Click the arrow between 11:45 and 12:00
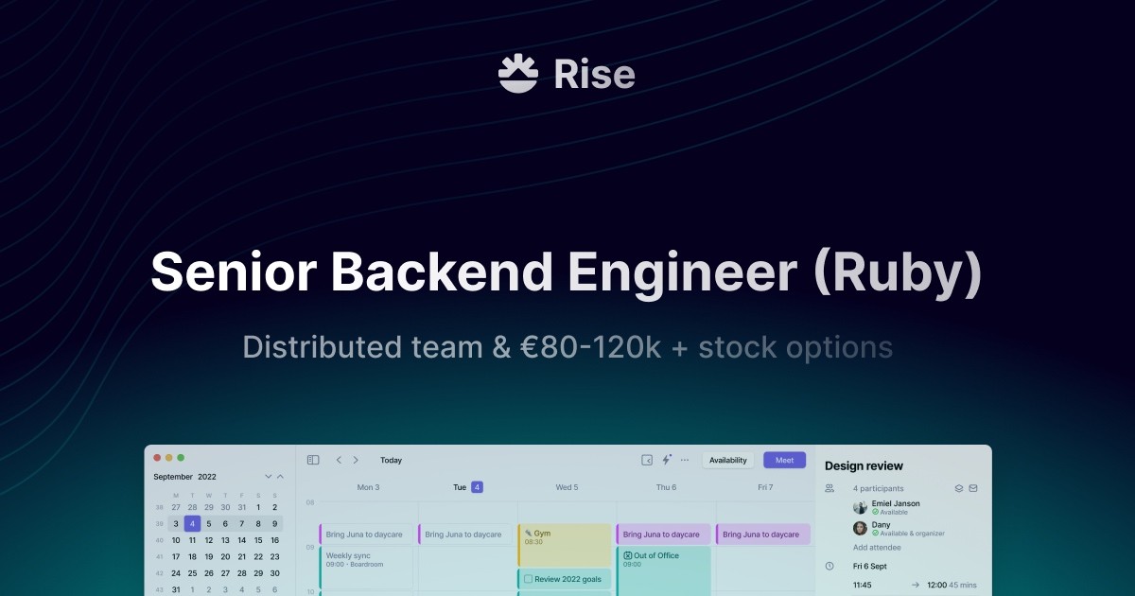The width and height of the screenshot is (1135, 596). click(915, 585)
